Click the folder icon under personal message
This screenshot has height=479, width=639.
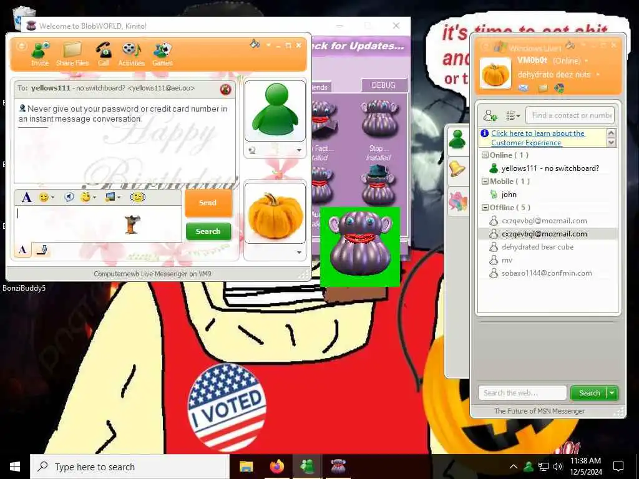[x=542, y=88]
